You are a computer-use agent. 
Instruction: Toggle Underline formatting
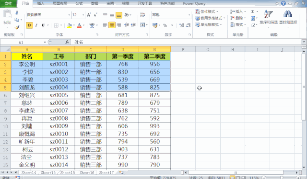click(43, 25)
